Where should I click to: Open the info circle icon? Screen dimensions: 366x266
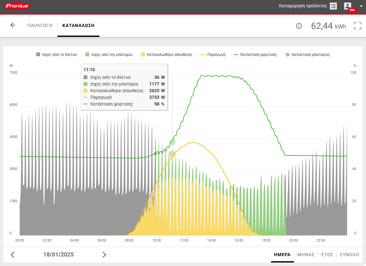[x=299, y=26]
